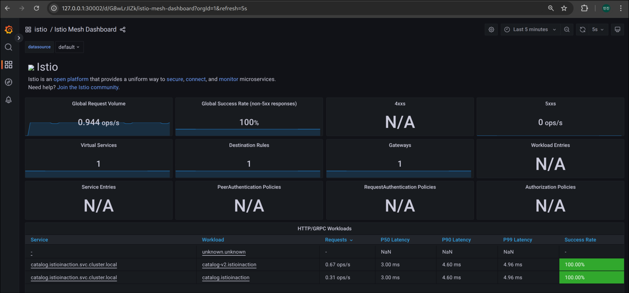This screenshot has height=293, width=629.
Task: Open the Alerting bell icon
Action: click(8, 100)
